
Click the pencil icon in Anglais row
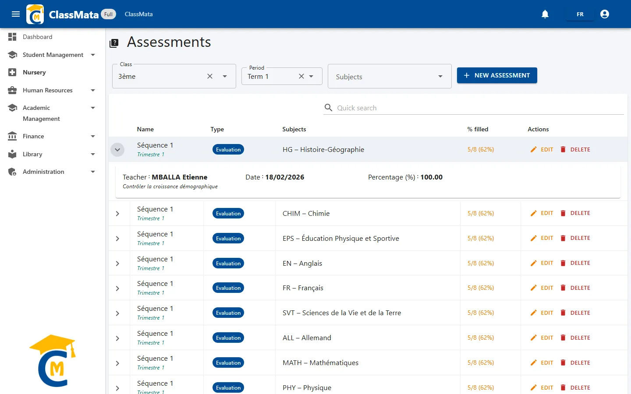point(533,263)
